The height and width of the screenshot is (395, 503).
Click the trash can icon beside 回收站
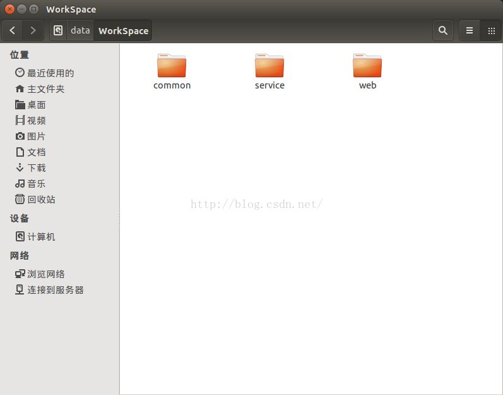coord(20,199)
